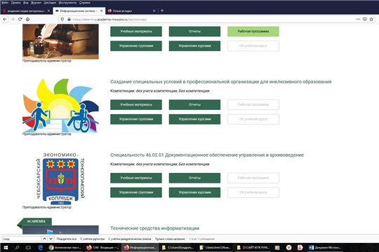This screenshot has width=379, height=252.
Task: Click Об учебном курсе for Специальность 46.02.01
Action: coord(253,192)
